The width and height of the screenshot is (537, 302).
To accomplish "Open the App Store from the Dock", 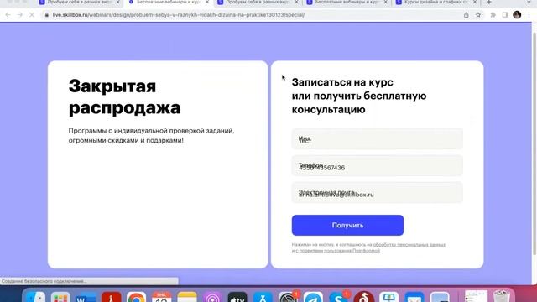I will [x=263, y=297].
